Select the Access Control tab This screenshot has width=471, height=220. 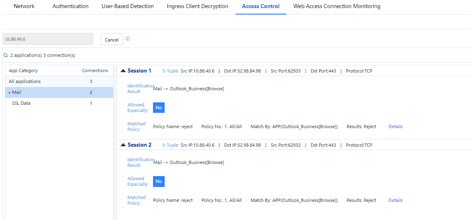tap(260, 6)
